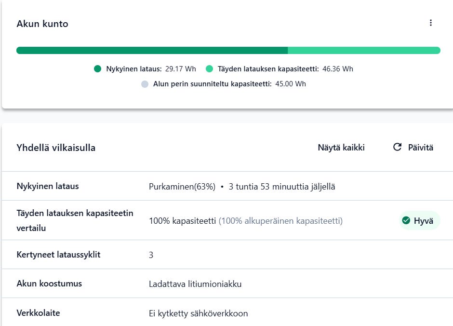The image size is (453, 326).
Task: Click the Yhdellä vilkaisulla heading
Action: pyautogui.click(x=56, y=148)
